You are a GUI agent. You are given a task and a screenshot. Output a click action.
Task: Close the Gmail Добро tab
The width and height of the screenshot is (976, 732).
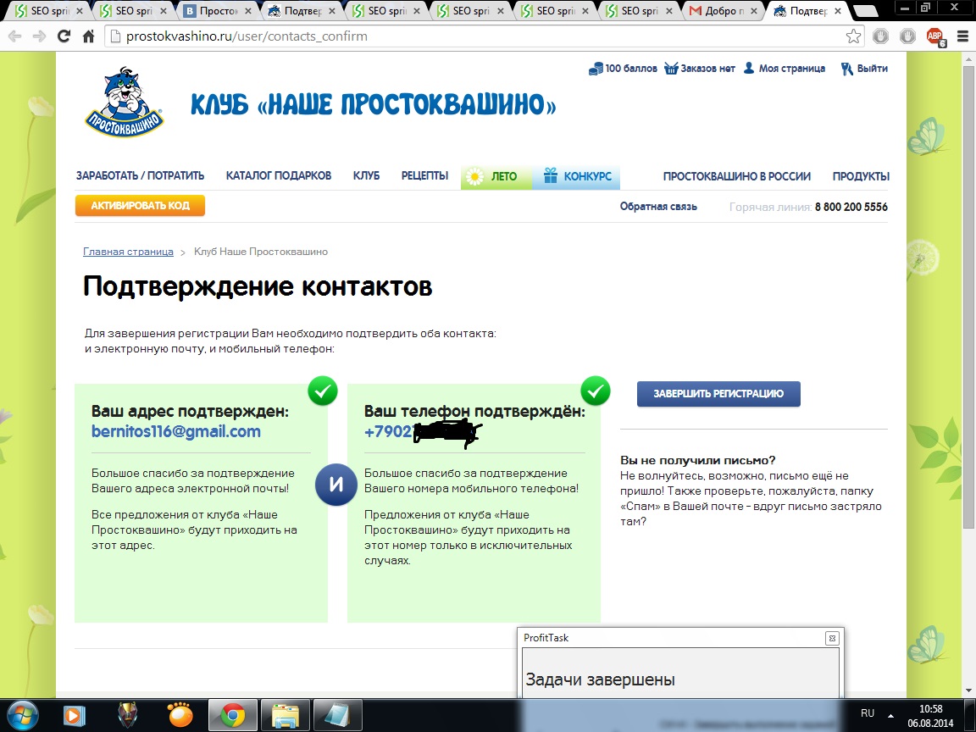click(x=753, y=10)
